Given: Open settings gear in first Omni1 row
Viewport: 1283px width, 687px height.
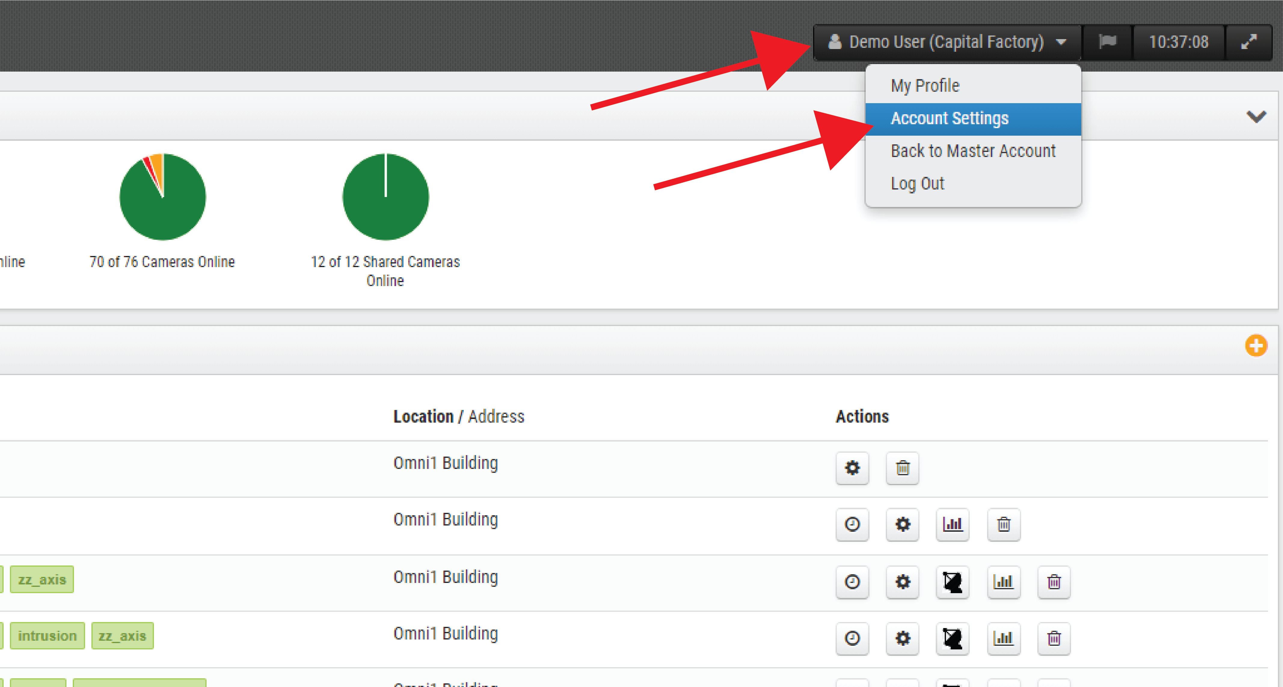Looking at the screenshot, I should coord(852,468).
